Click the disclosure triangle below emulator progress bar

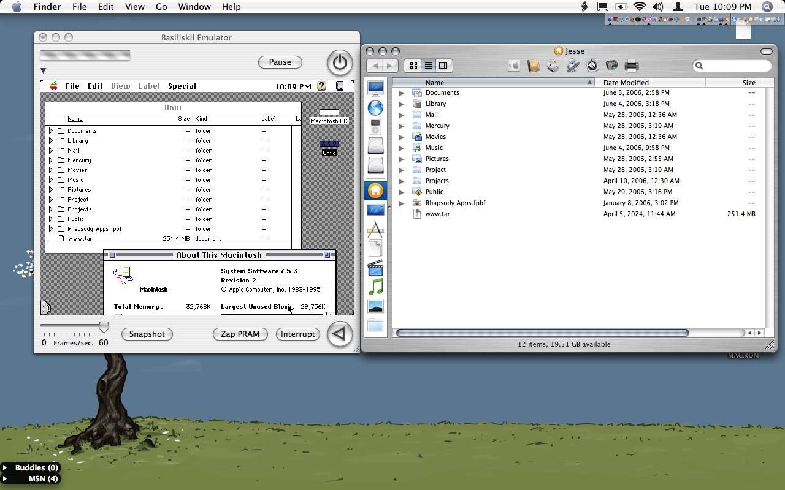pos(43,70)
